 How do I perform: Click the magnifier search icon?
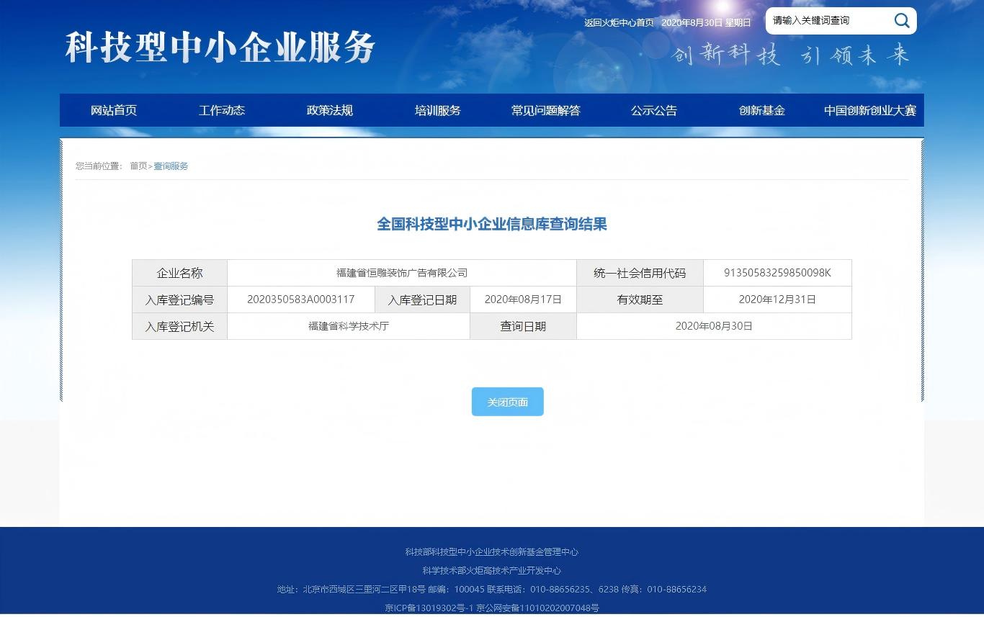point(901,21)
